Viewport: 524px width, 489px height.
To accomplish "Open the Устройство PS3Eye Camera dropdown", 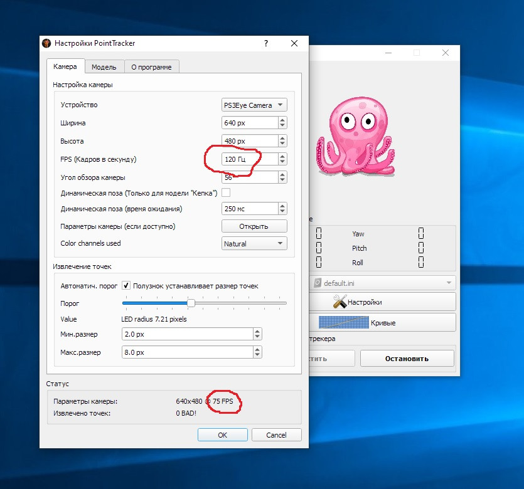I will pyautogui.click(x=254, y=105).
